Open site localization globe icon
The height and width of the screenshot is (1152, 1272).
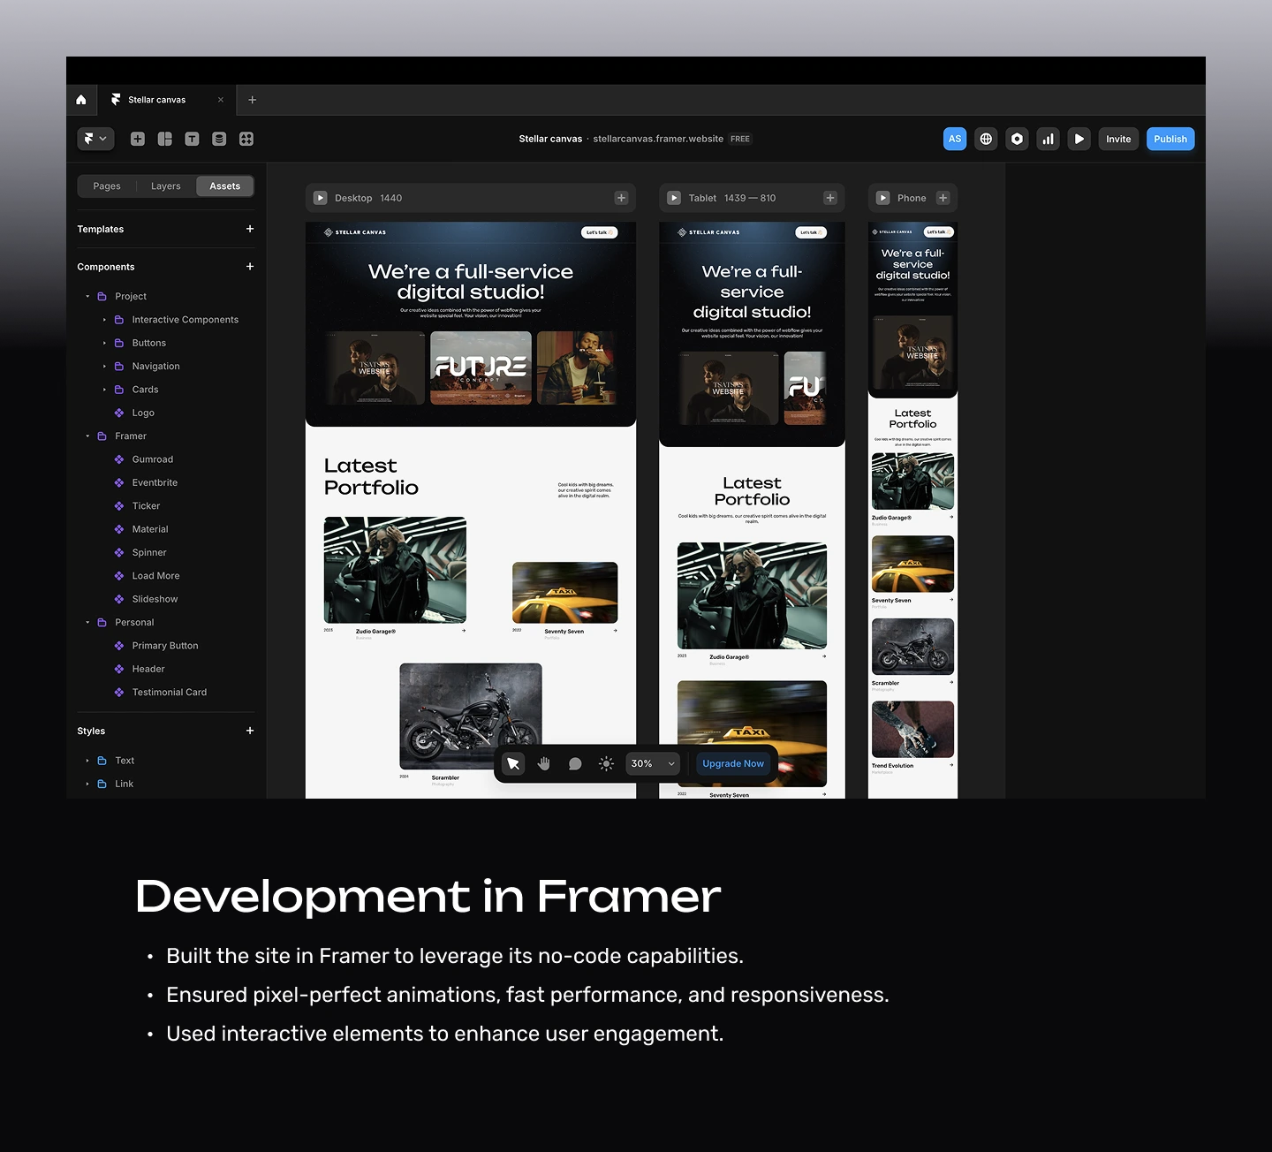pos(986,139)
